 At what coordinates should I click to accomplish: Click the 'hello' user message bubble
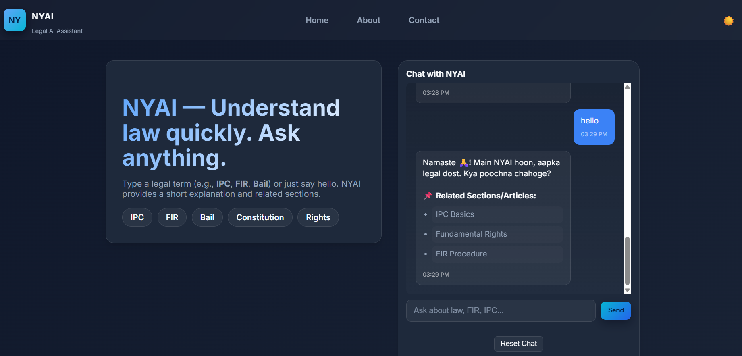pos(594,127)
